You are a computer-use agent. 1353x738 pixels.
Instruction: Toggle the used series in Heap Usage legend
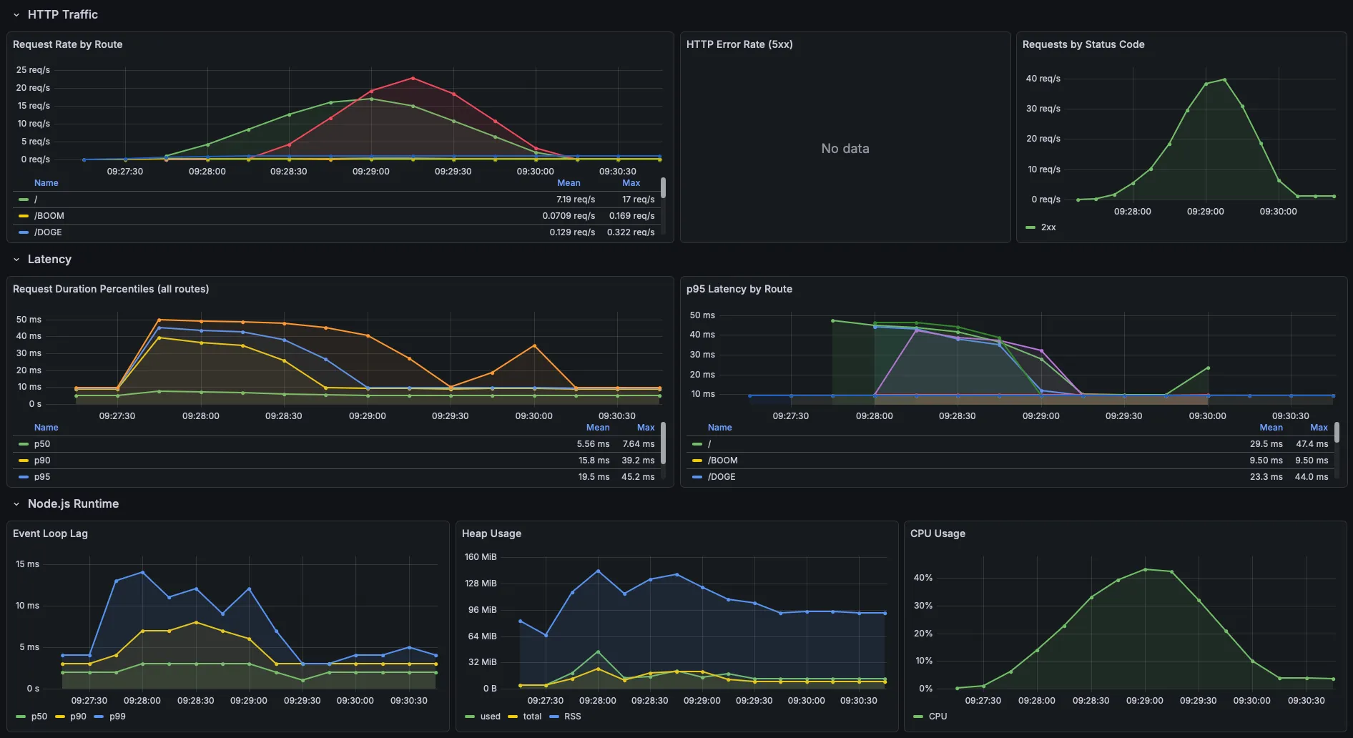tap(491, 717)
